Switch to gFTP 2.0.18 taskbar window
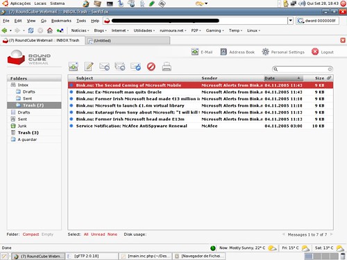Image resolution: width=347 pixels, height=260 pixels. [x=92, y=256]
